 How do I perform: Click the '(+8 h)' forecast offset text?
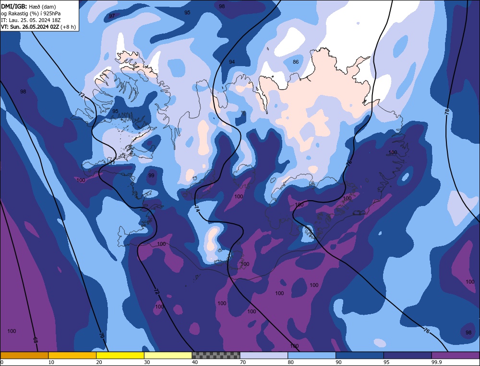tap(68, 27)
